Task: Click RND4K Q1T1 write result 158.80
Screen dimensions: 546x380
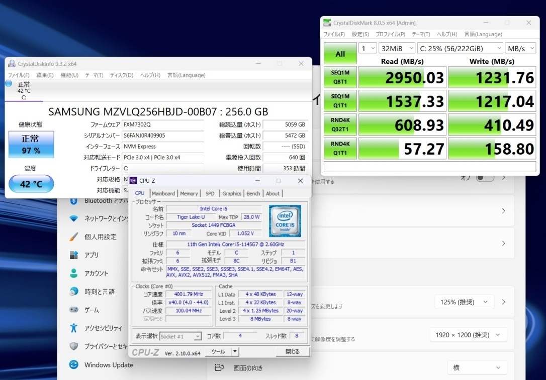Action: pos(492,149)
